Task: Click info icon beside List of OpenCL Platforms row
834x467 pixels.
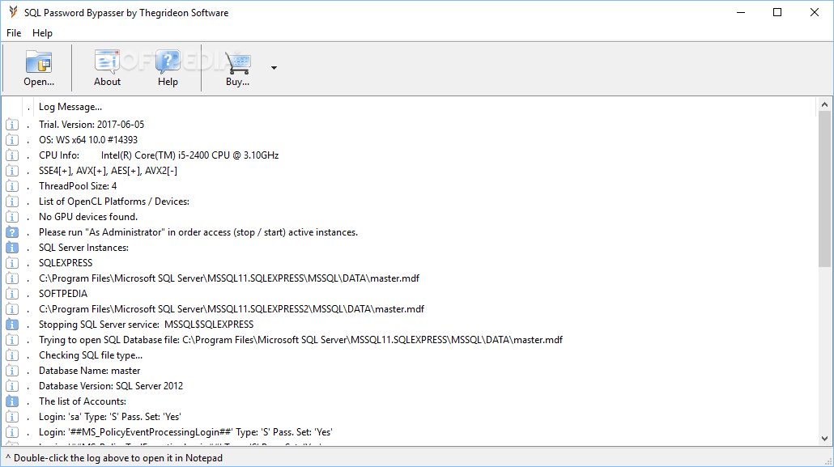Action: click(x=11, y=202)
